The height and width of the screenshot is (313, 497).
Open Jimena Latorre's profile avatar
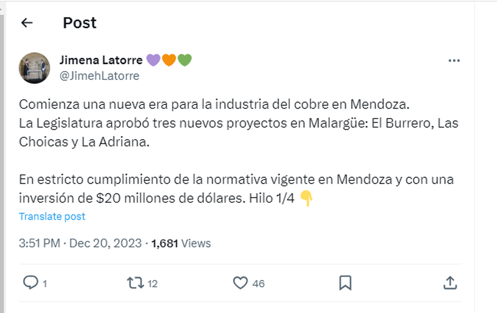tap(34, 68)
